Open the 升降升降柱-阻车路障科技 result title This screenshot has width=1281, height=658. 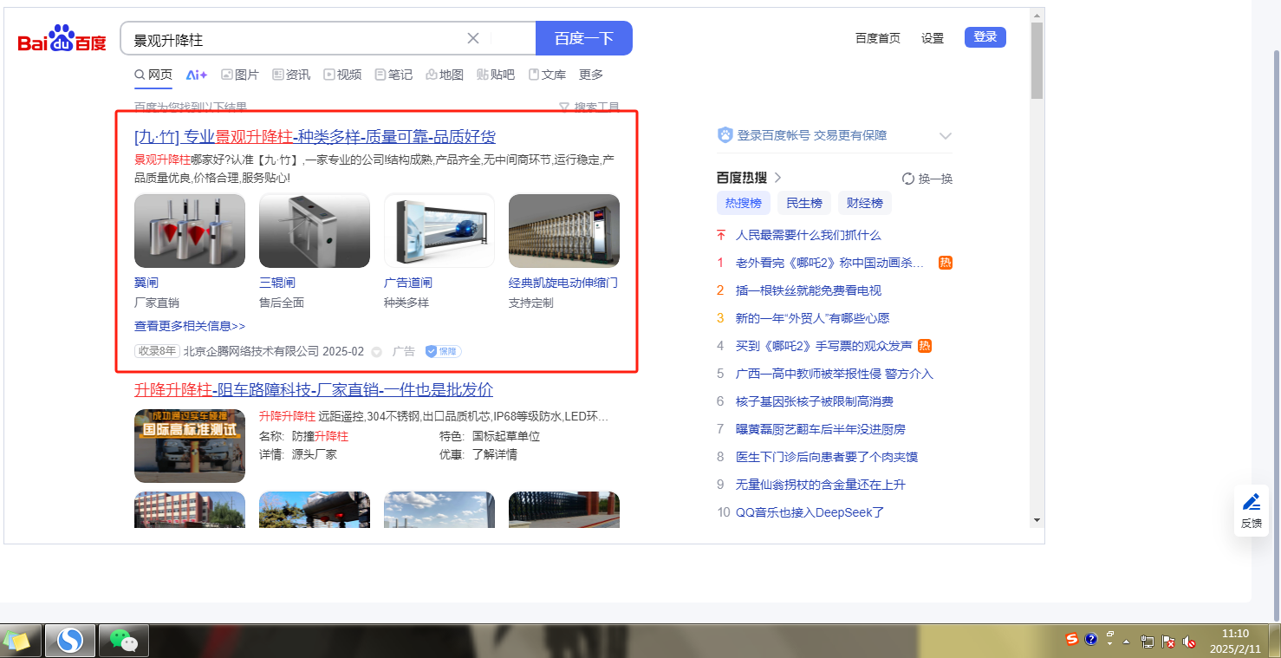coord(314,389)
